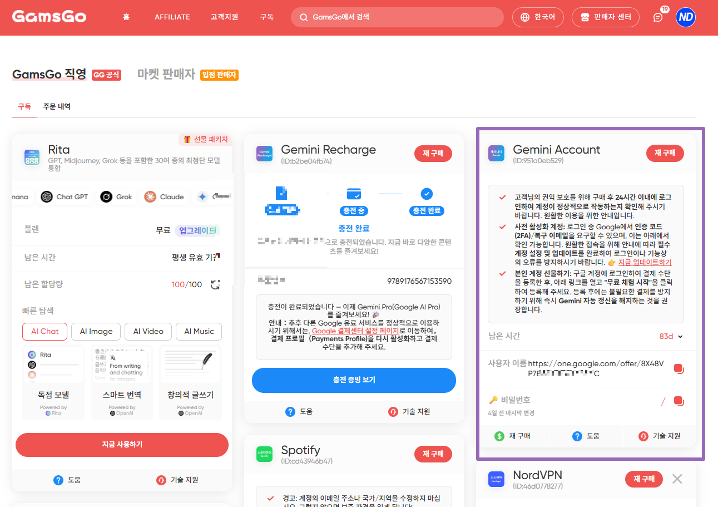Open the ND profile avatar
This screenshot has height=507, width=718.
pos(686,17)
